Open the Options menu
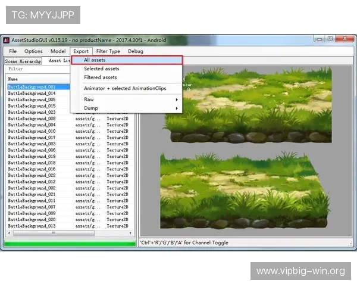 pyautogui.click(x=33, y=51)
